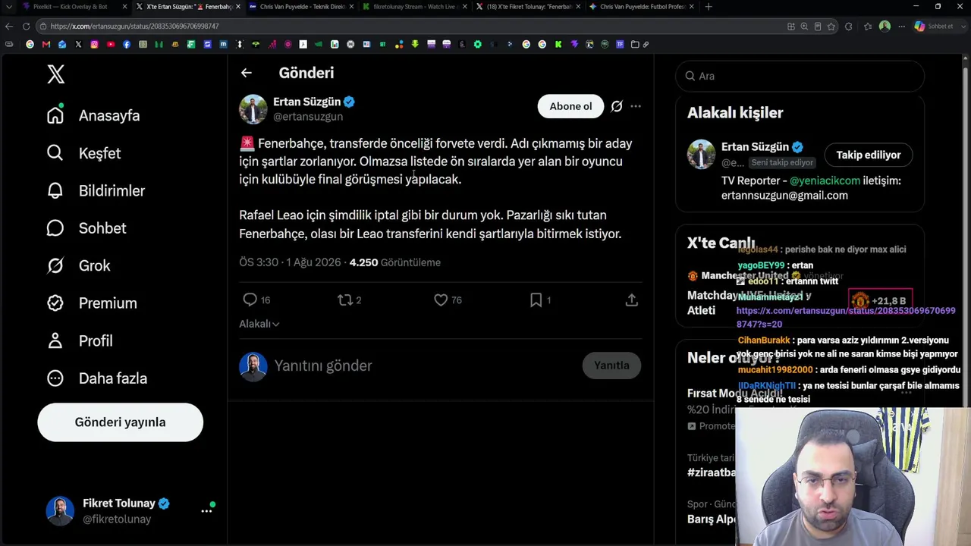
Task: Open the x.com link in chat overlay
Action: click(846, 318)
